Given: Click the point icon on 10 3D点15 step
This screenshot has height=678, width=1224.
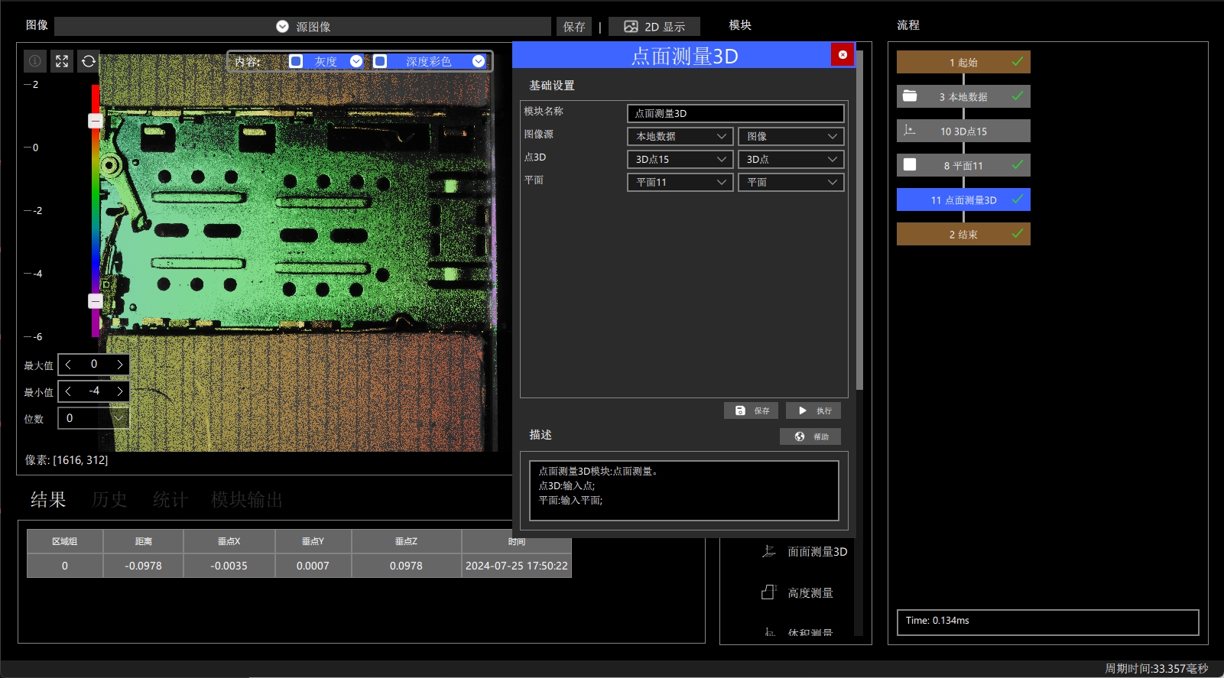Looking at the screenshot, I should 909,131.
